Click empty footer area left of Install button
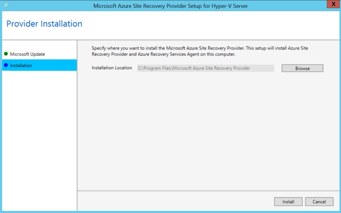Viewport: 341px width, 213px height. click(175, 201)
